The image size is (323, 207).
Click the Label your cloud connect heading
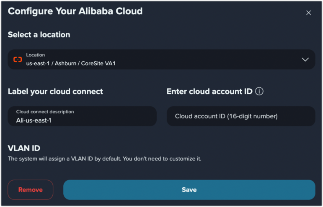(55, 92)
